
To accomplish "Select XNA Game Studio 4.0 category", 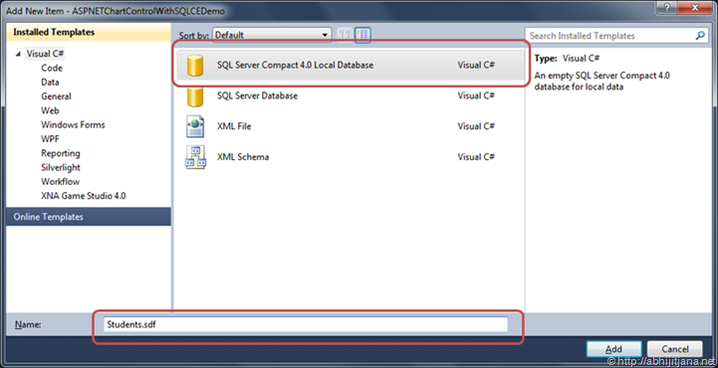I will [x=84, y=195].
